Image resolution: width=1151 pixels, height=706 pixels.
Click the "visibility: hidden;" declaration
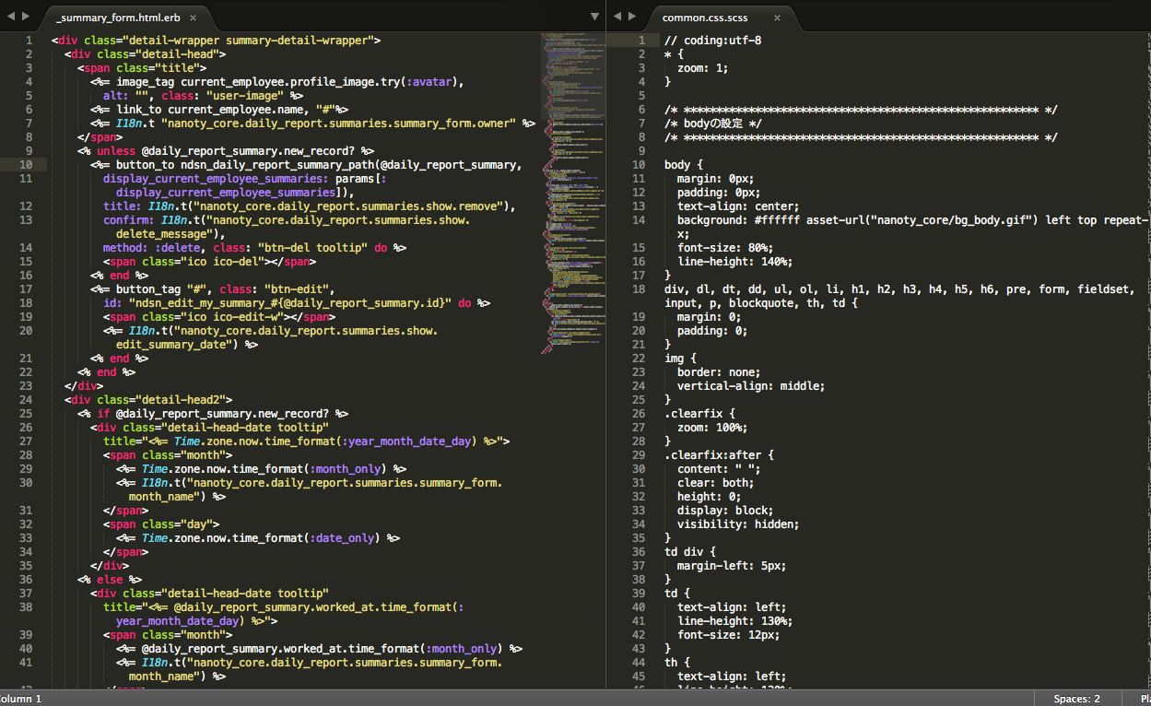(738, 524)
